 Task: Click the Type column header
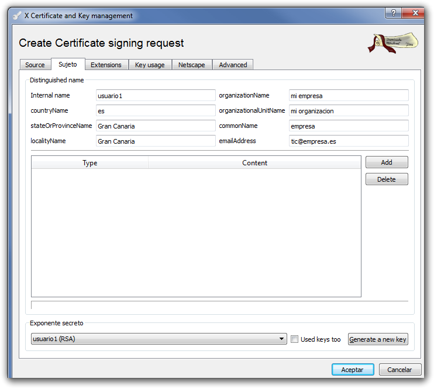click(90, 163)
